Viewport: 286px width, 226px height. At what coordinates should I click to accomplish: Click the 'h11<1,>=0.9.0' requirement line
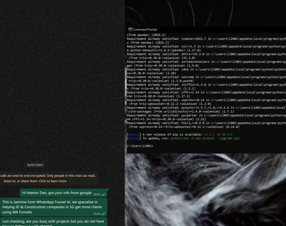tap(206, 123)
